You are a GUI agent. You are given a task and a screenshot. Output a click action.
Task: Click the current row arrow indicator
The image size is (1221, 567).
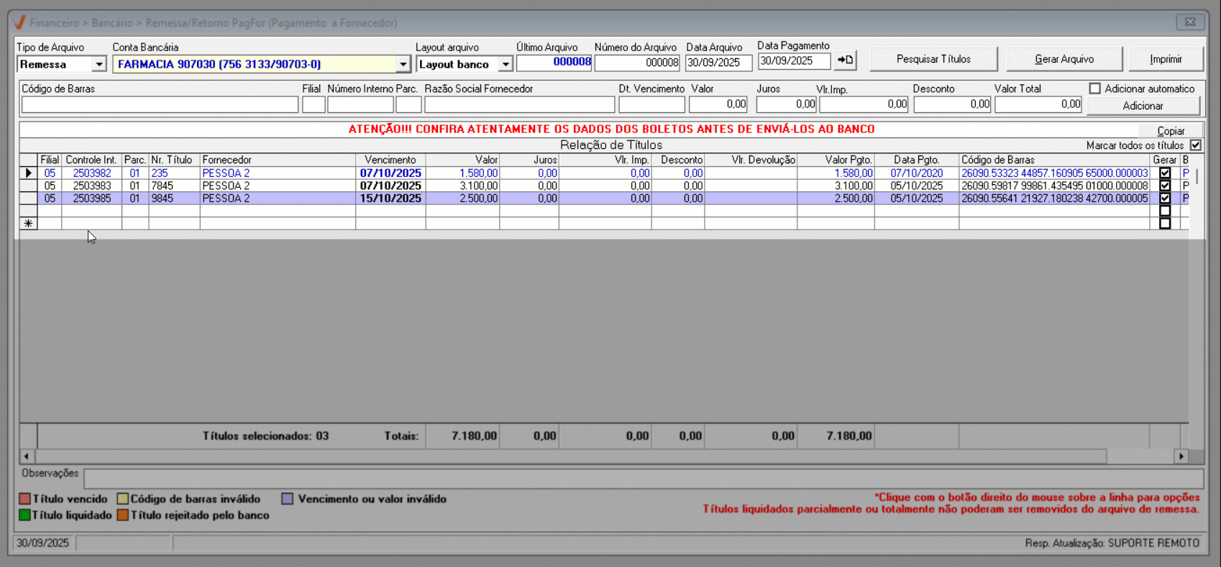click(28, 173)
